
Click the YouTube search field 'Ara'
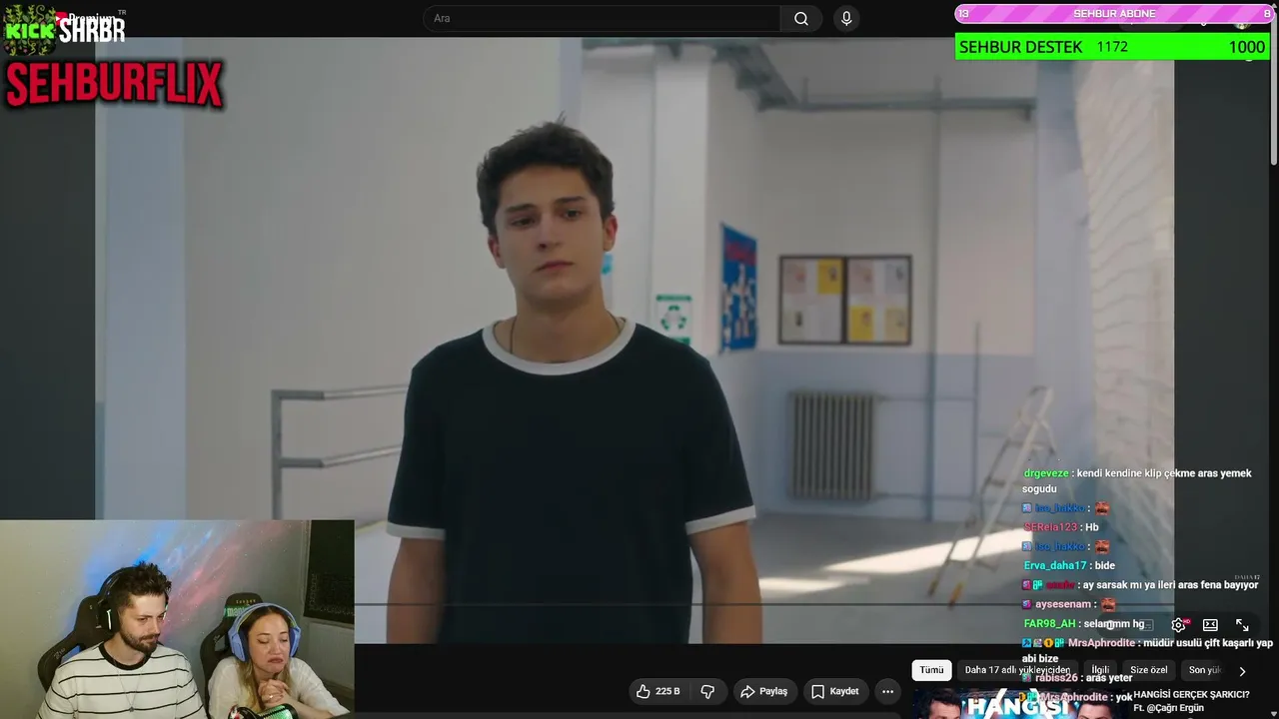pyautogui.click(x=603, y=19)
